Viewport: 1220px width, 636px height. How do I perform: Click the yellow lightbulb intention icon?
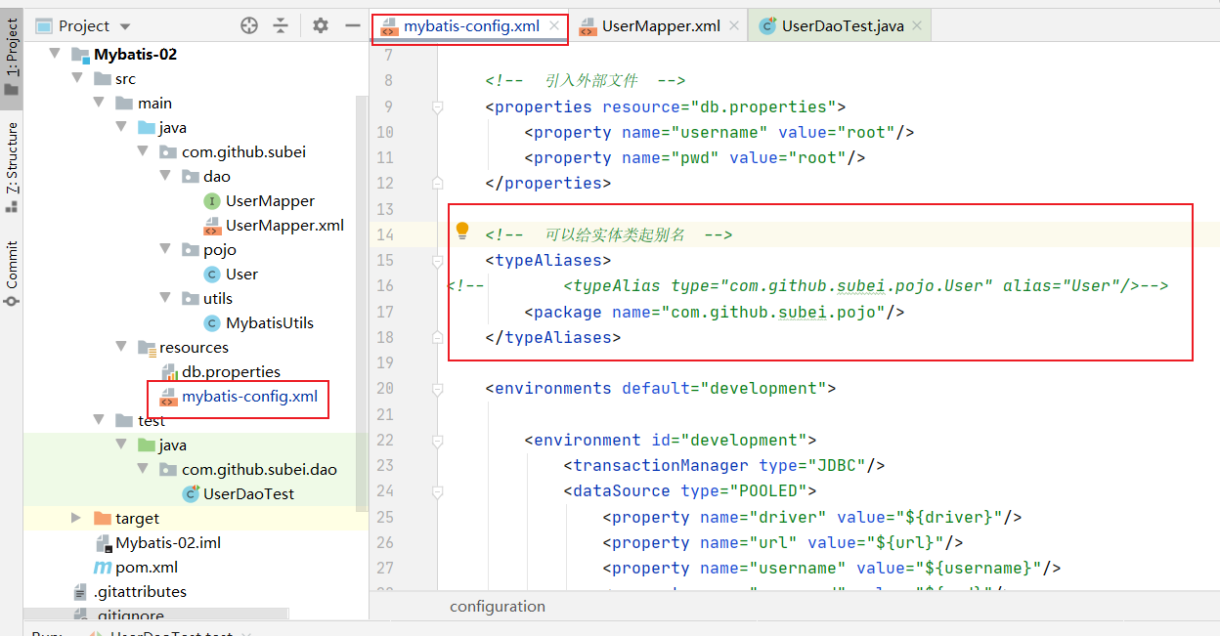tap(462, 232)
